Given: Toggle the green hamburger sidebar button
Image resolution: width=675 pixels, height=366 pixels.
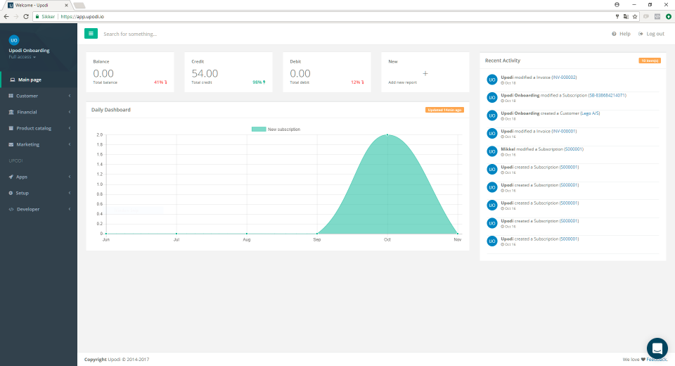Looking at the screenshot, I should point(91,34).
